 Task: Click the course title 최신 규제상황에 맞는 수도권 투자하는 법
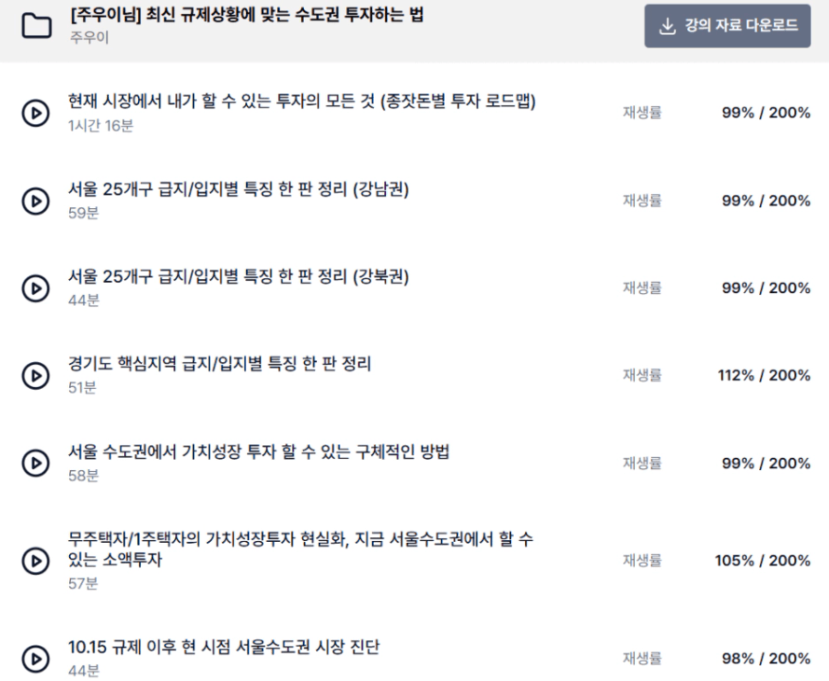[x=246, y=16]
